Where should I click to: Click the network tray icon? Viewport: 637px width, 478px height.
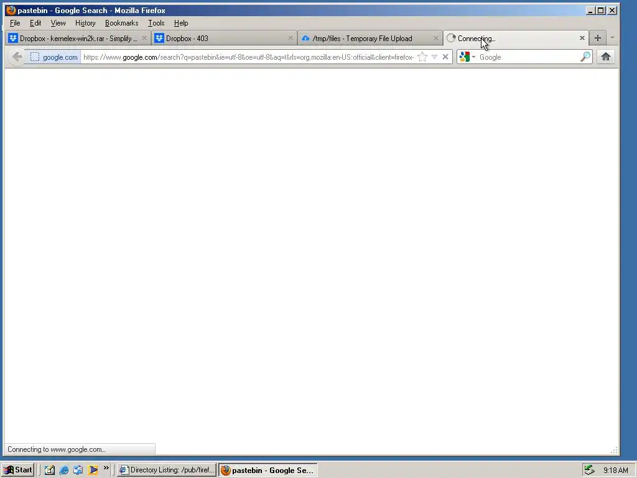click(x=590, y=470)
